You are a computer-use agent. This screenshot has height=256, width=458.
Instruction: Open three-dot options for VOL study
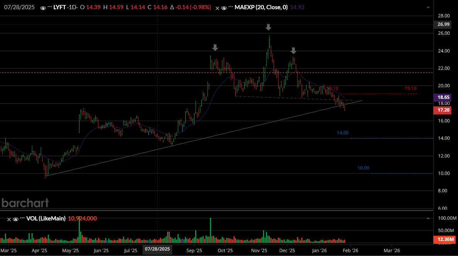(22, 218)
